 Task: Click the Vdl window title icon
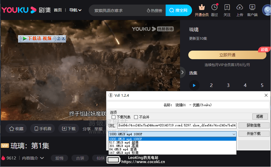pos(111,96)
